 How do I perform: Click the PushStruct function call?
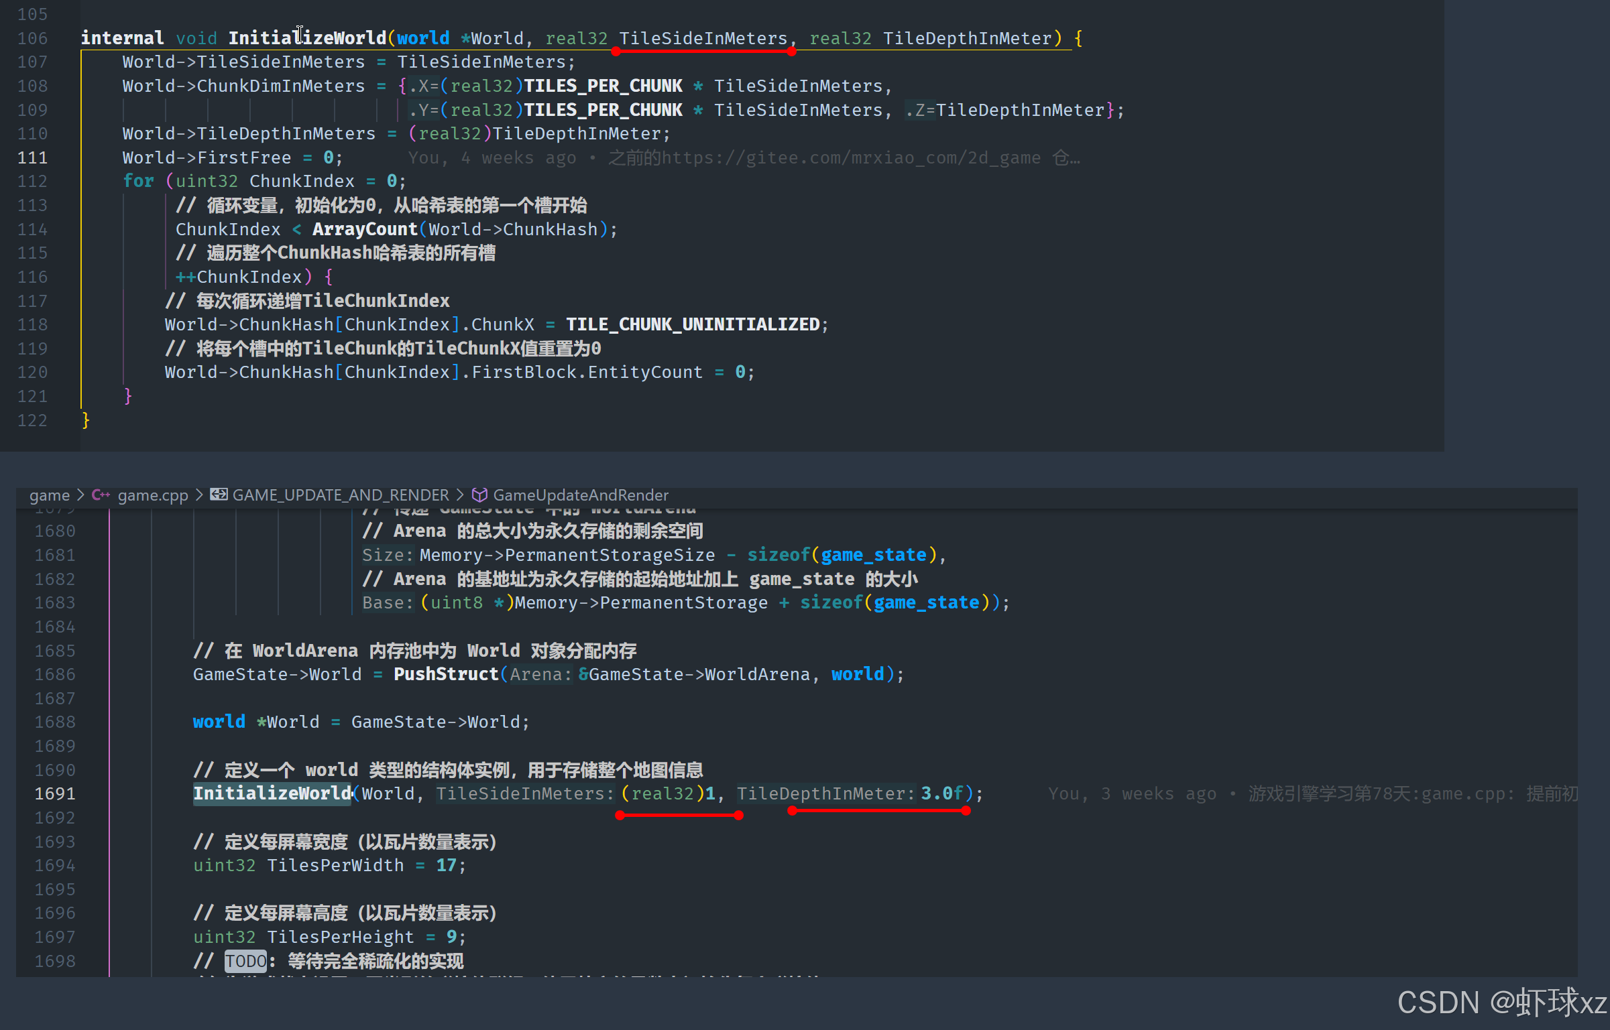click(x=446, y=674)
